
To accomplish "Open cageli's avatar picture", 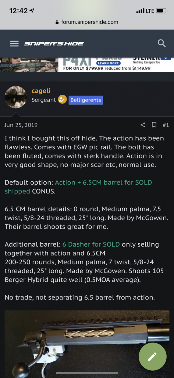I will (15, 97).
